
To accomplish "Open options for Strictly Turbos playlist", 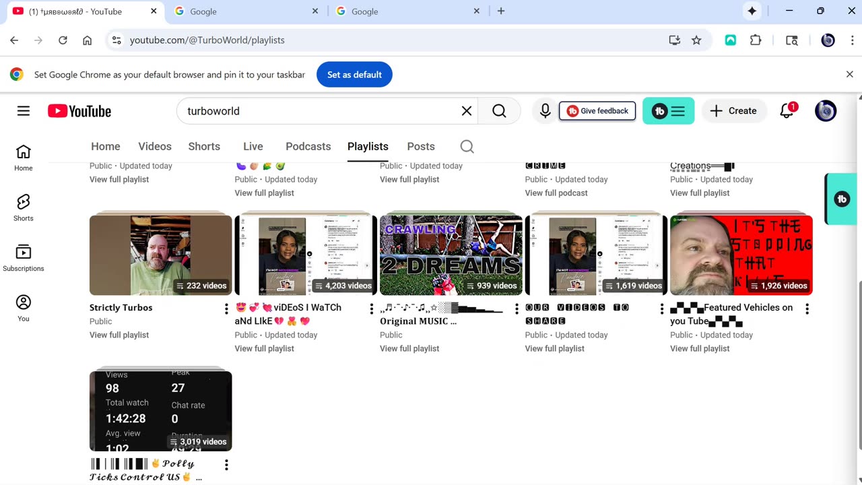I will tap(226, 309).
